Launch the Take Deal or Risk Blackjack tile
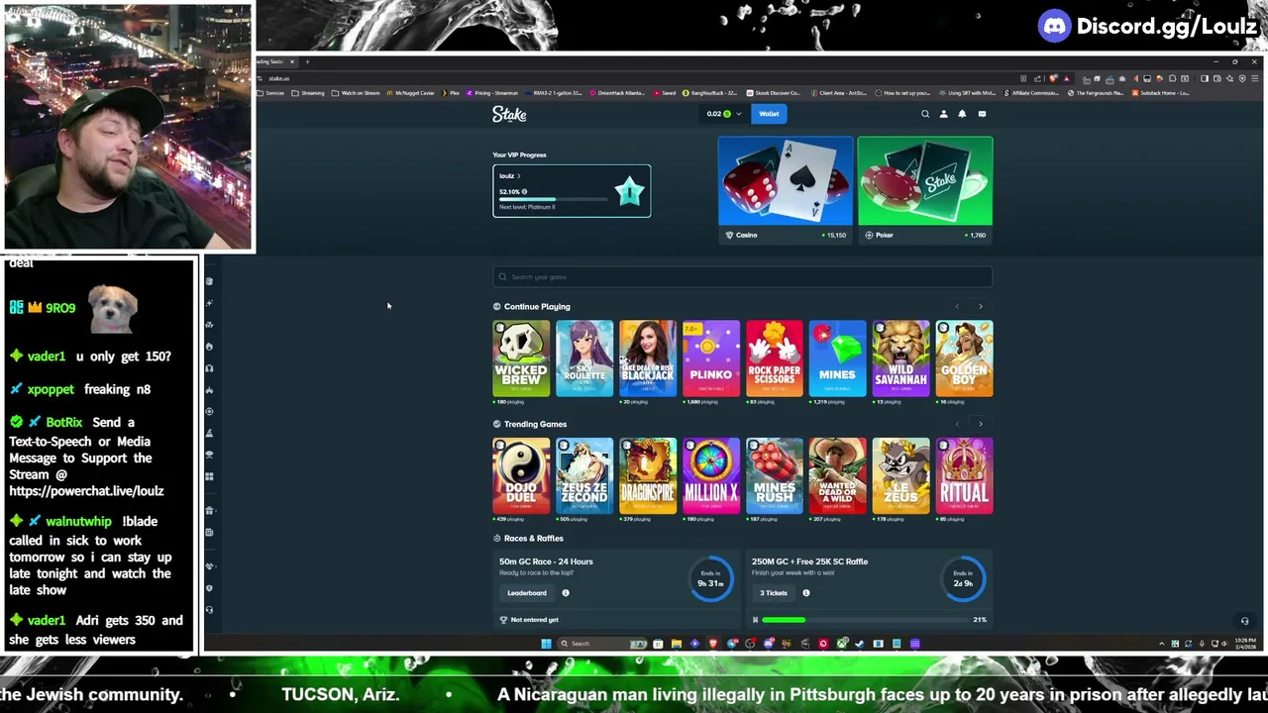Screen dimensions: 1268x713 click(x=648, y=358)
